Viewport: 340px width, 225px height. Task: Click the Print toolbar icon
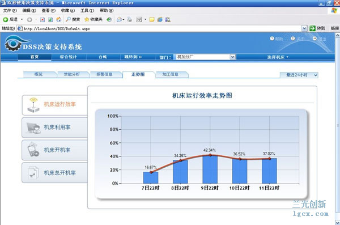(129, 19)
